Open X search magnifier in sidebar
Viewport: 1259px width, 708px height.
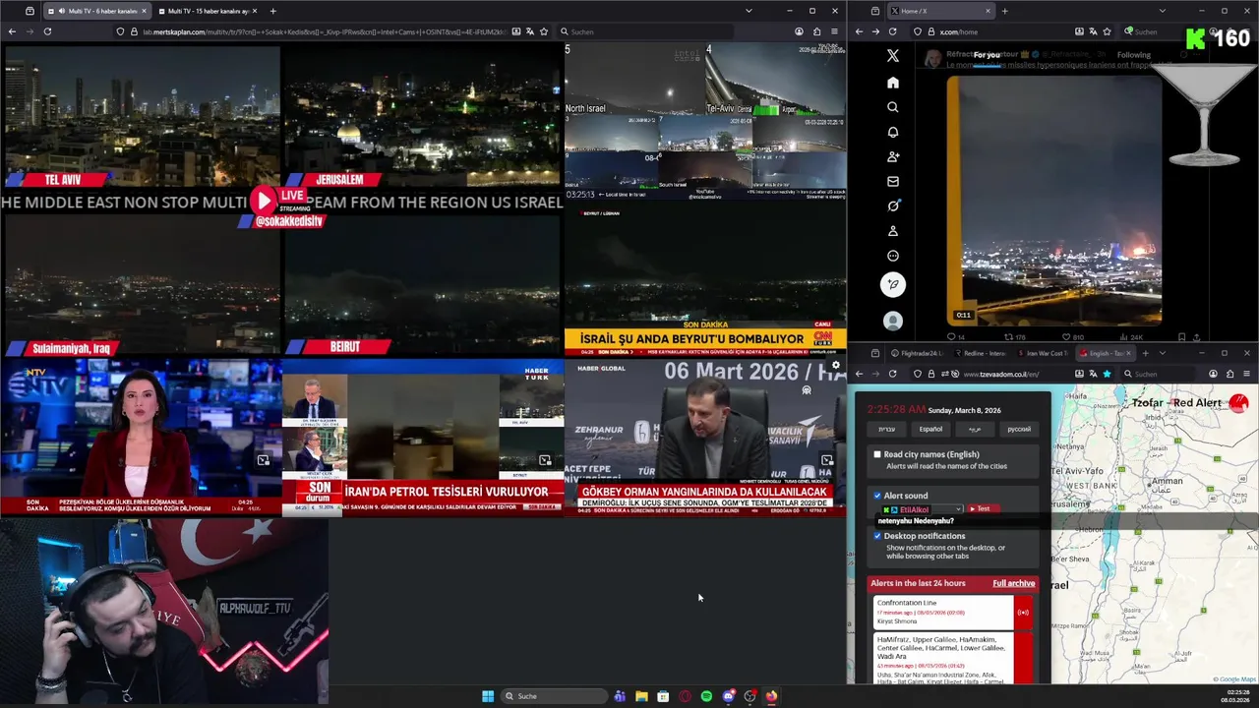(892, 107)
